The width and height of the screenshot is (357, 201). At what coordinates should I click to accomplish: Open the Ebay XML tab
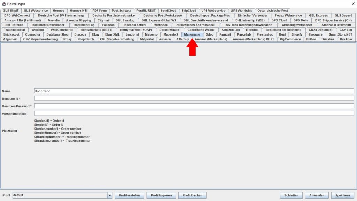click(112, 34)
